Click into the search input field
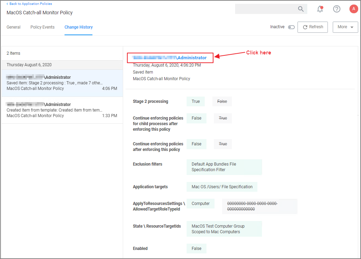 (265, 9)
